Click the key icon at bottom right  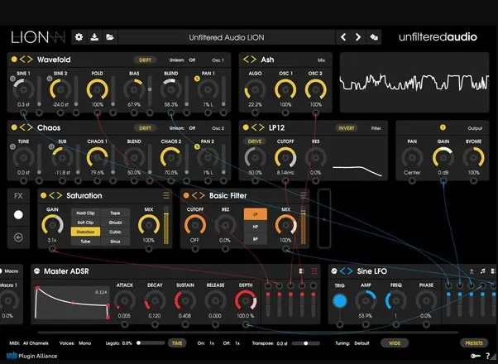(475, 356)
